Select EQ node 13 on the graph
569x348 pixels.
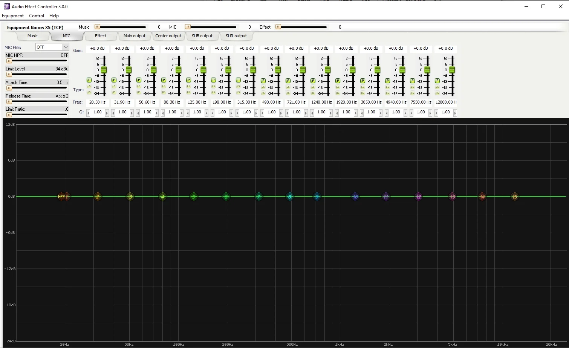[x=452, y=197]
